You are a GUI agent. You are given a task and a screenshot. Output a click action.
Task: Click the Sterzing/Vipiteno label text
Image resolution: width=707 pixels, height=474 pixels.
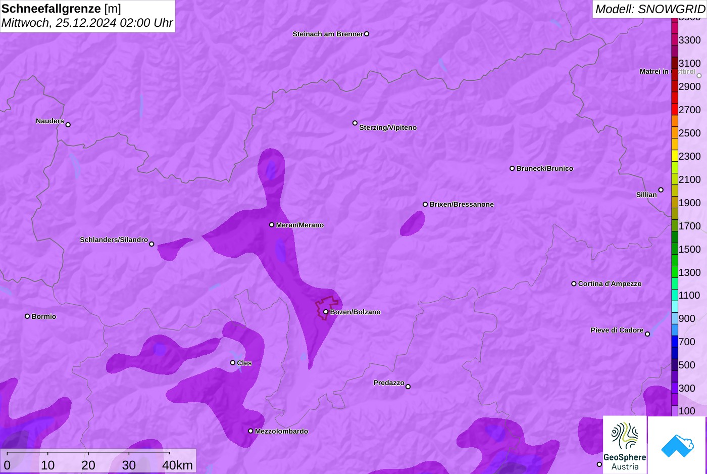tap(388, 127)
